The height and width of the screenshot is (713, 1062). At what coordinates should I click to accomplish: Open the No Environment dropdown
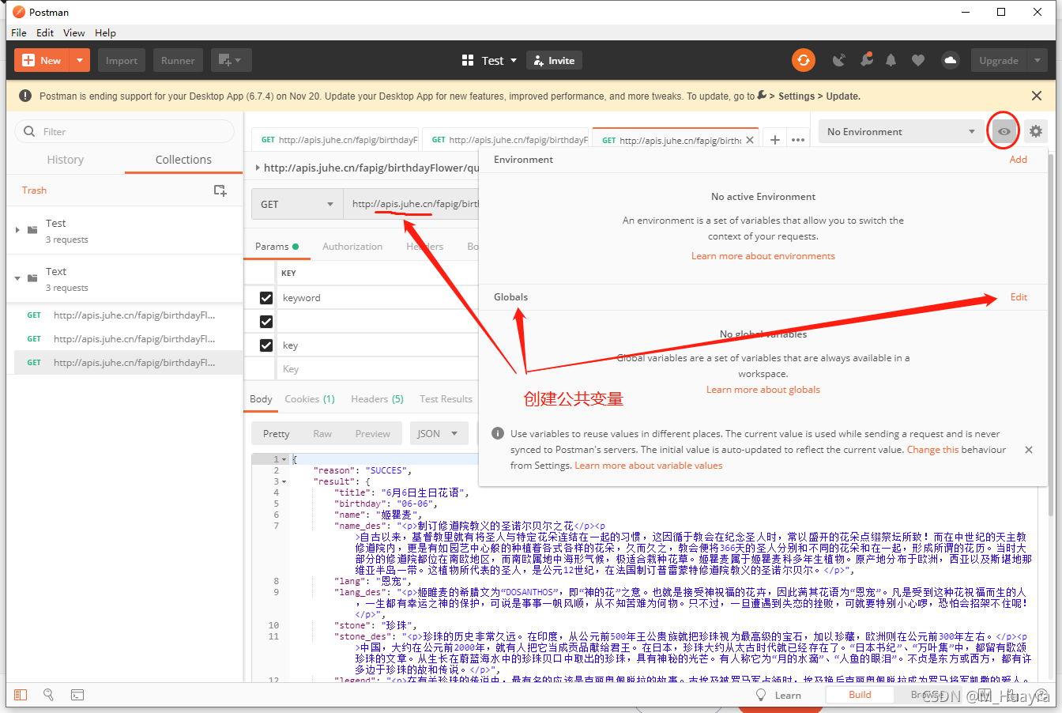tap(901, 132)
